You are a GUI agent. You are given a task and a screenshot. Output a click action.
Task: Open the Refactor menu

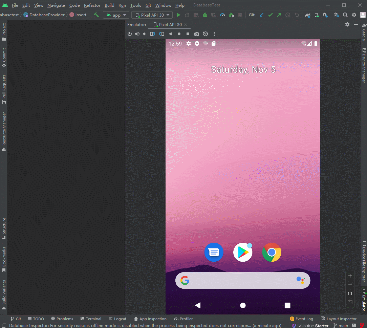tap(92, 5)
